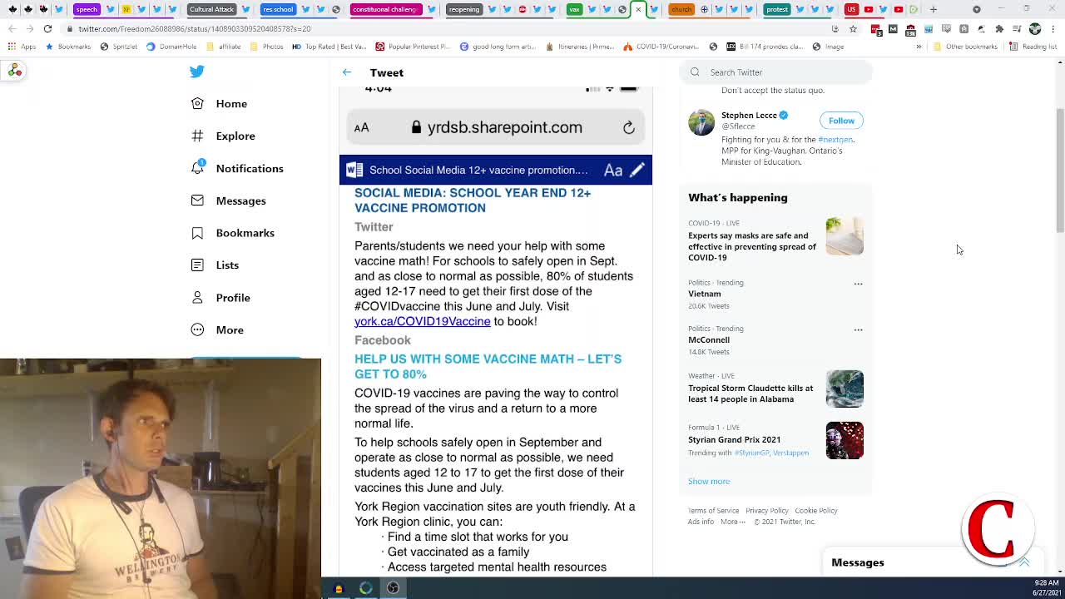The height and width of the screenshot is (599, 1065).
Task: Open Stephen Lecce's profile avatar
Action: tap(701, 122)
